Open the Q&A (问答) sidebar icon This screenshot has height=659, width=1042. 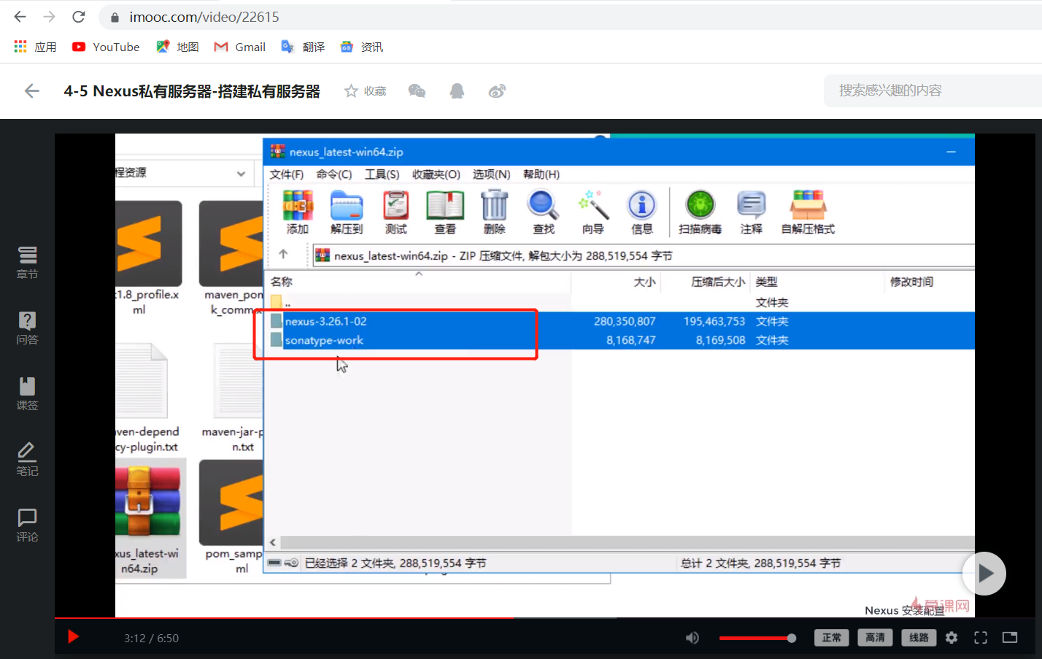pos(28,328)
